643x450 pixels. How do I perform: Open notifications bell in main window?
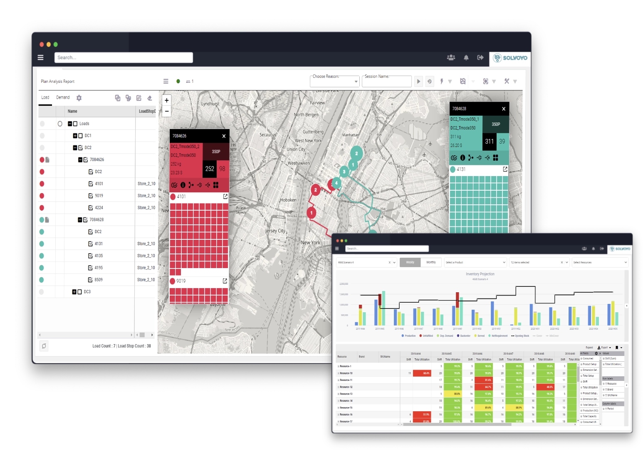pyautogui.click(x=466, y=57)
